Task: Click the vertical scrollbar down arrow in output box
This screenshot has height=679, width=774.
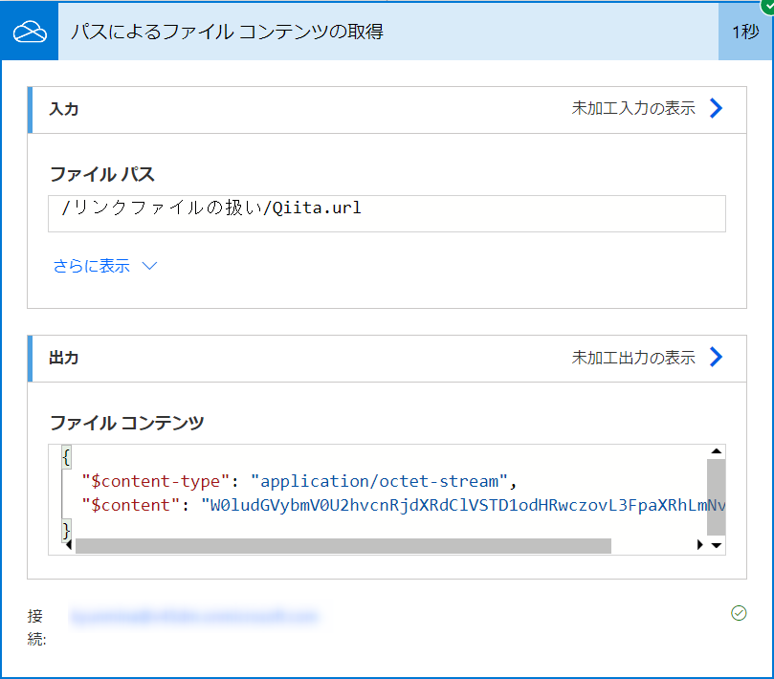Action: pos(717,545)
